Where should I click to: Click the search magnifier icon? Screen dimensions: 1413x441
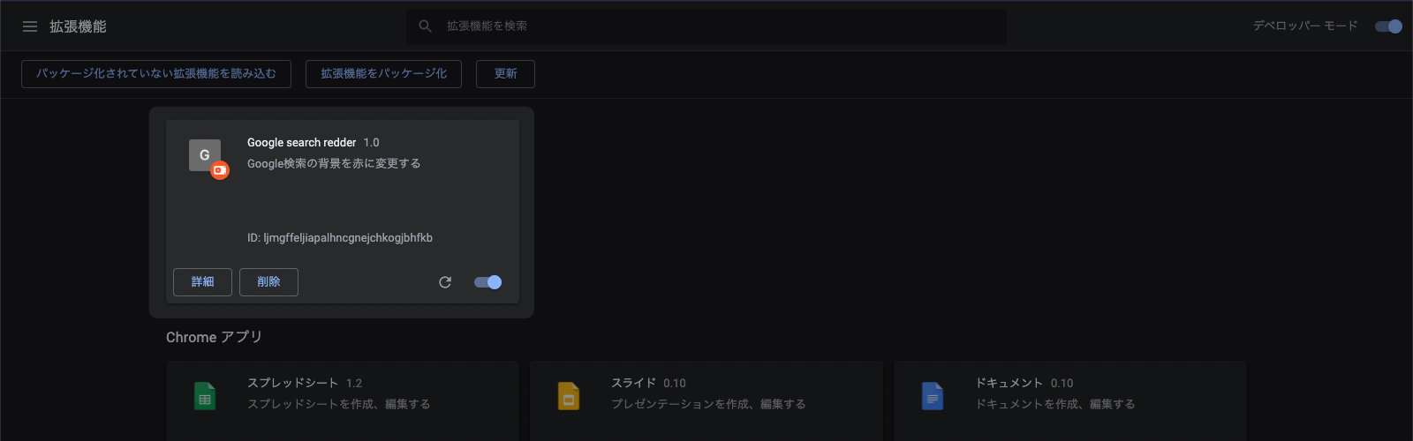(x=425, y=26)
